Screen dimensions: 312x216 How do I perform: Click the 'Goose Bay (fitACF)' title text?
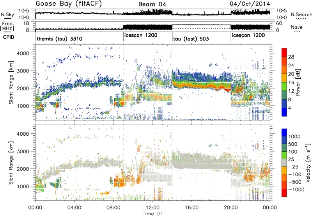[69, 4]
